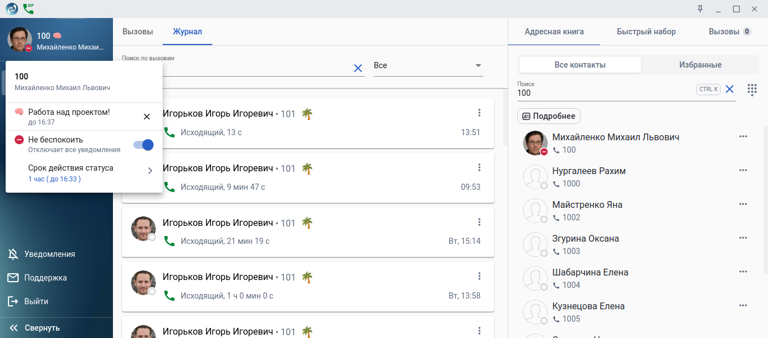Switch to Избранные contacts
This screenshot has width=768, height=338.
pyautogui.click(x=700, y=65)
